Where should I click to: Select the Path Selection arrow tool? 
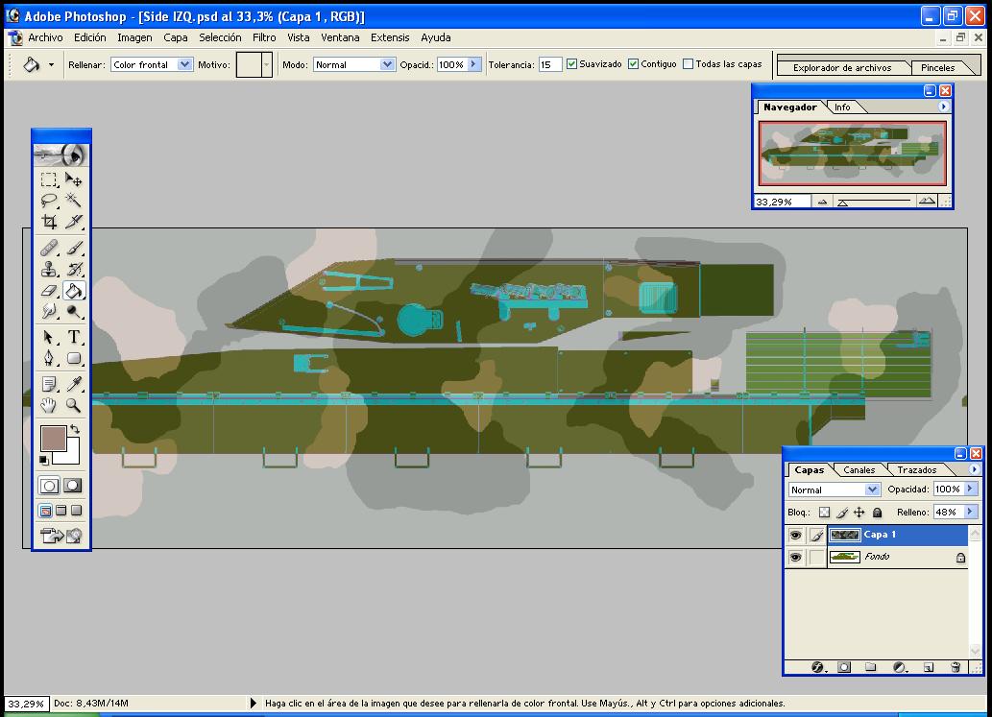[x=49, y=337]
